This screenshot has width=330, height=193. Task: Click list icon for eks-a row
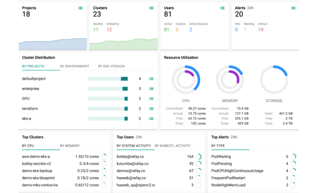click(151, 119)
